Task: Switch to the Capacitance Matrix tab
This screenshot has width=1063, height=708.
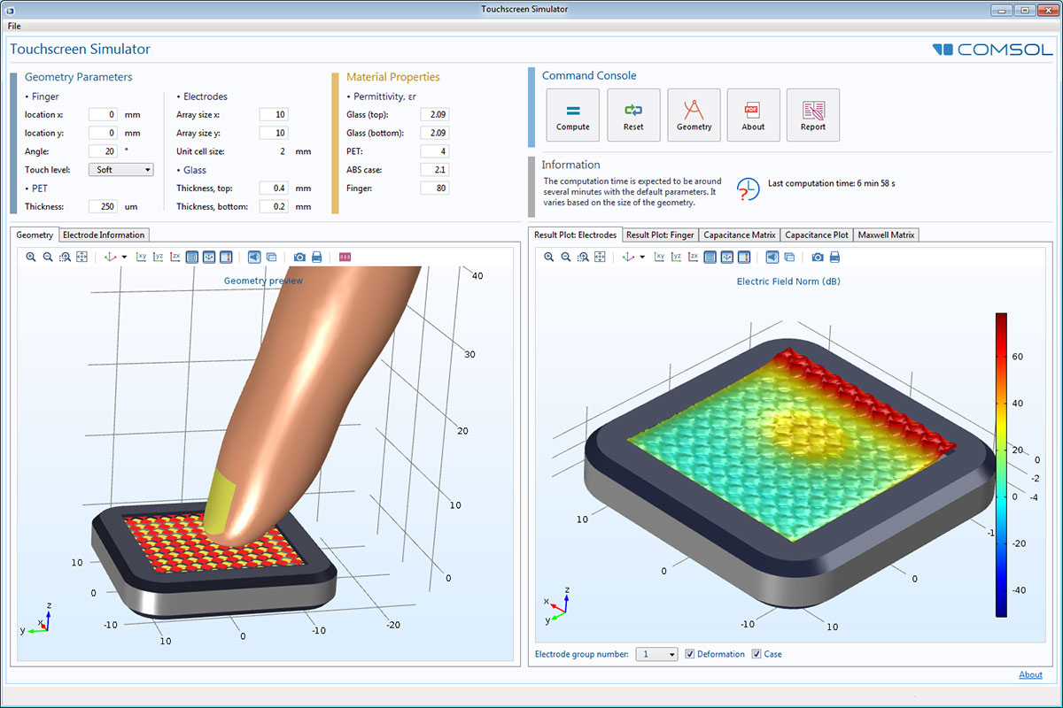Action: coord(739,235)
